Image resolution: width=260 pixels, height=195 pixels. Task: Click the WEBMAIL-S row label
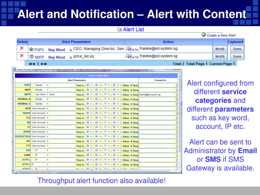pos(24,104)
